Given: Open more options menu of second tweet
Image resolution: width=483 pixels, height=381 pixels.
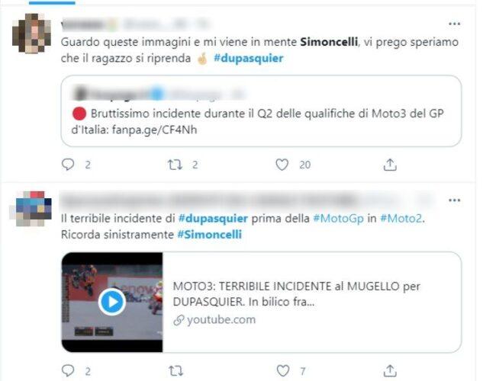Looking at the screenshot, I should [x=454, y=200].
